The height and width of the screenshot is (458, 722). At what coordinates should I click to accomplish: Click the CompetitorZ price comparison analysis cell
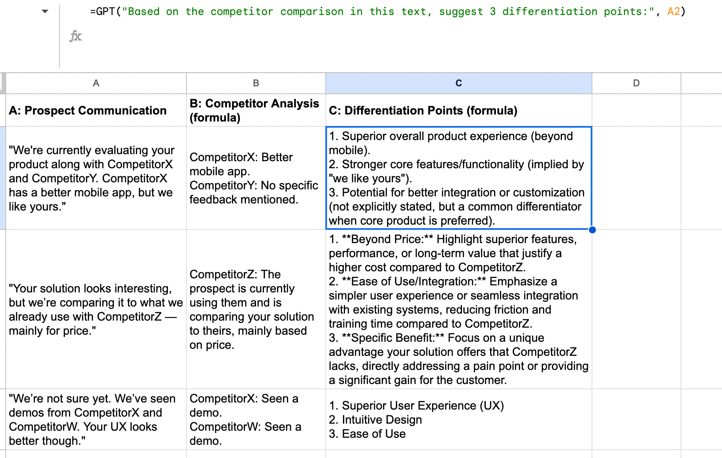pos(256,310)
